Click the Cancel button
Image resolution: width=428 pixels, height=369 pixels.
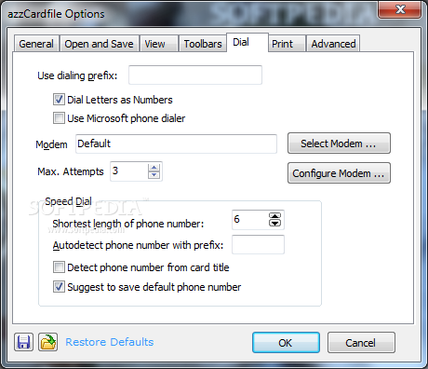point(361,343)
